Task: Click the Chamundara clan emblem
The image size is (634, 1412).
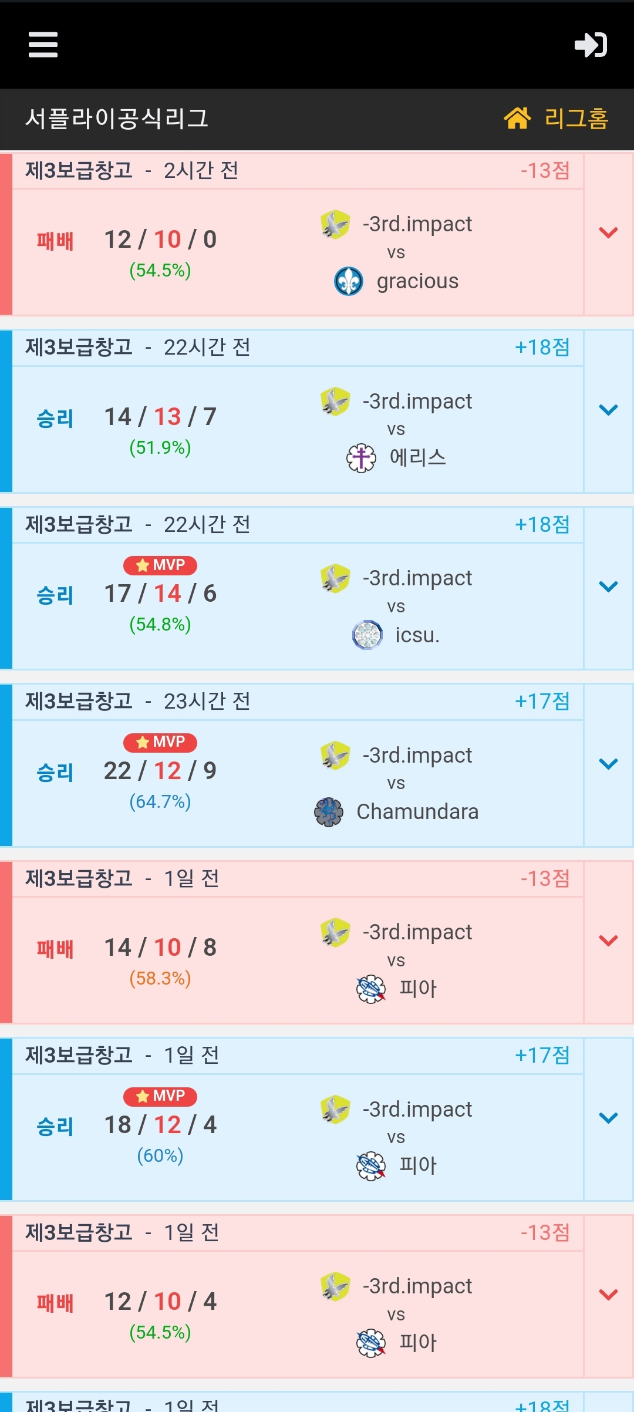Action: pyautogui.click(x=329, y=812)
